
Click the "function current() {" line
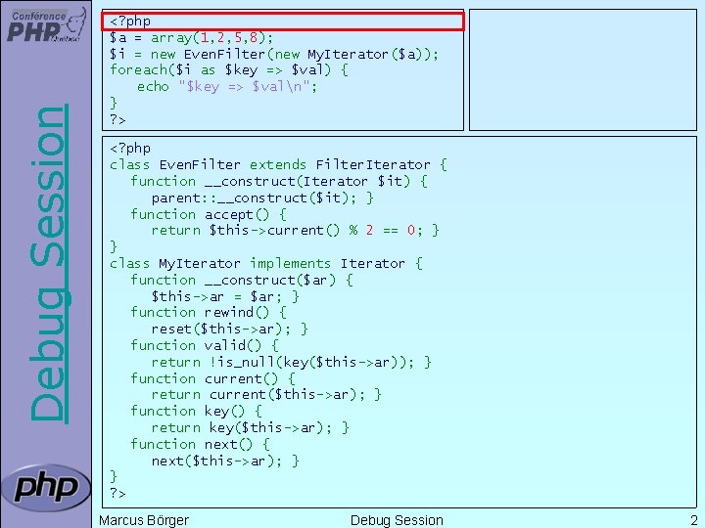click(212, 379)
